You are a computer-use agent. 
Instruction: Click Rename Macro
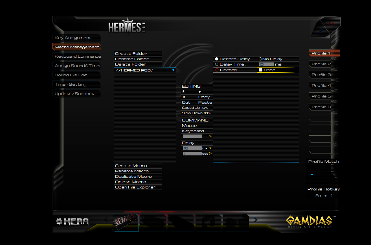click(138, 171)
